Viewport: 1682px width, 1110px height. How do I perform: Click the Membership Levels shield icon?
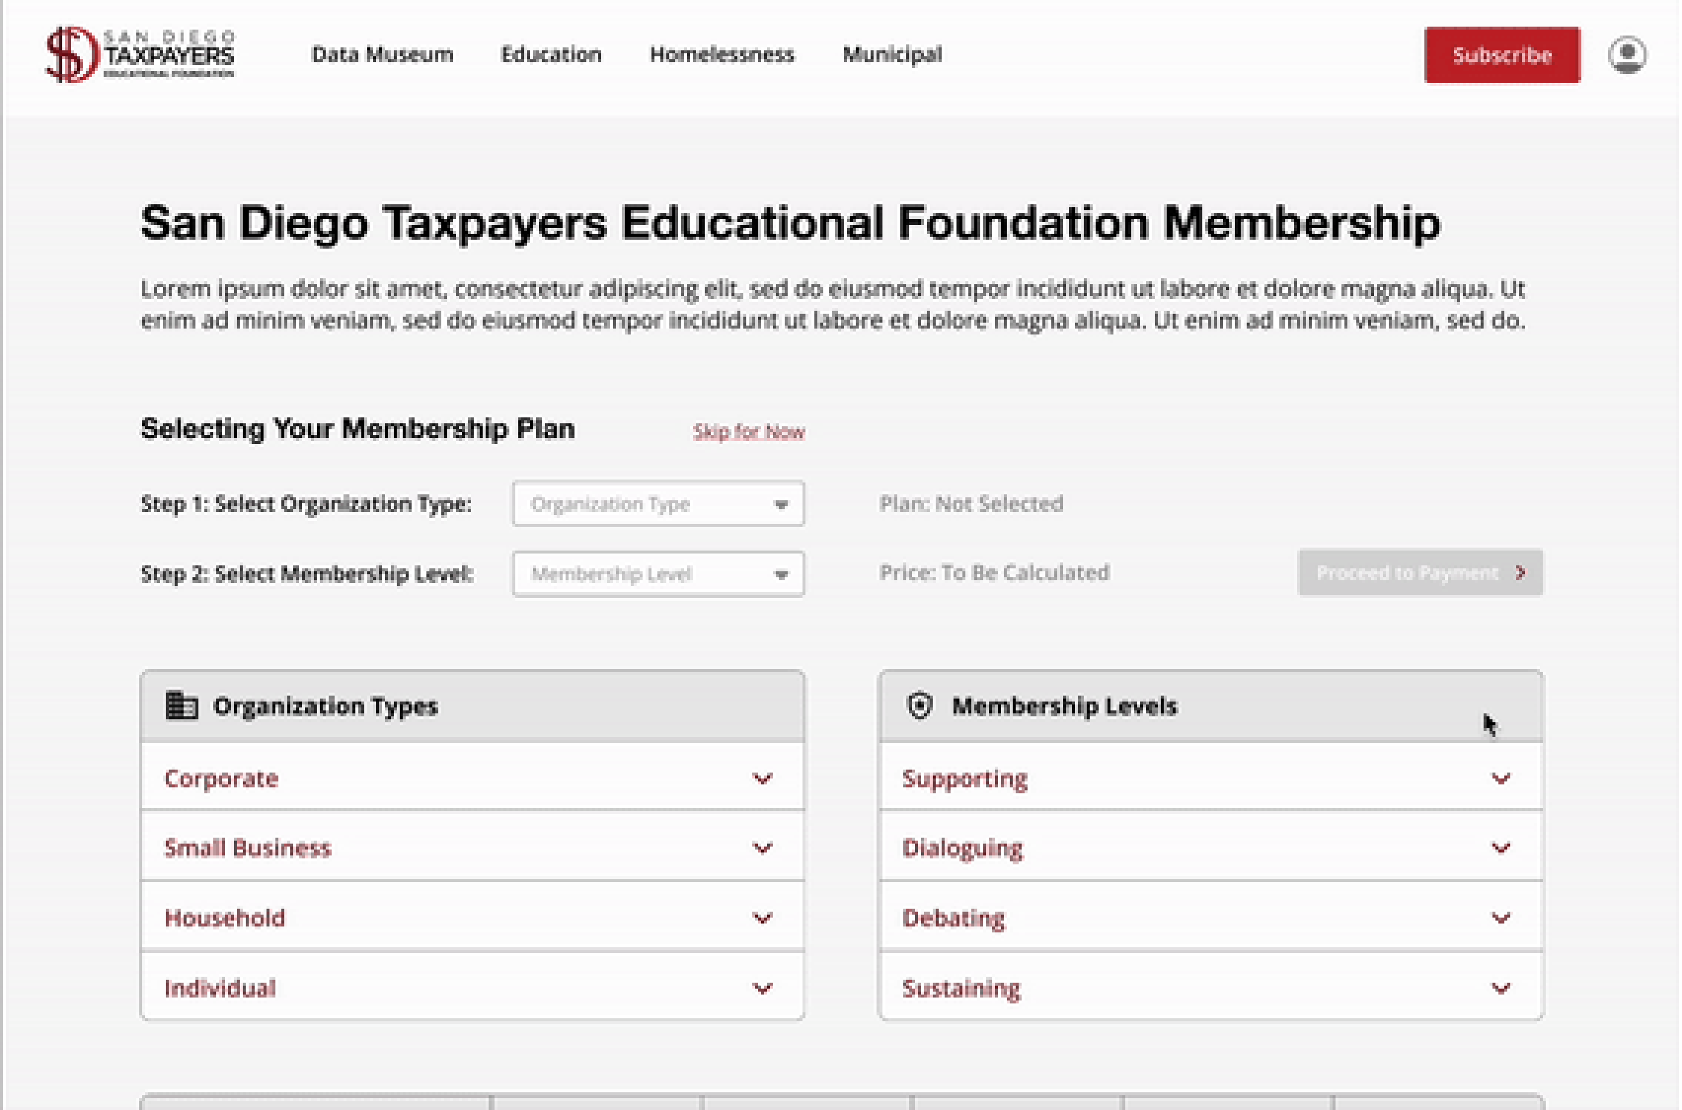click(919, 705)
